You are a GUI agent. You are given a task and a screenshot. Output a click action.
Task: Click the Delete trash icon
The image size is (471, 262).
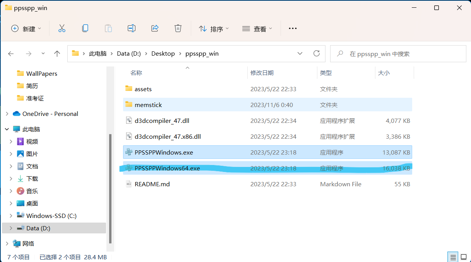pos(178,28)
